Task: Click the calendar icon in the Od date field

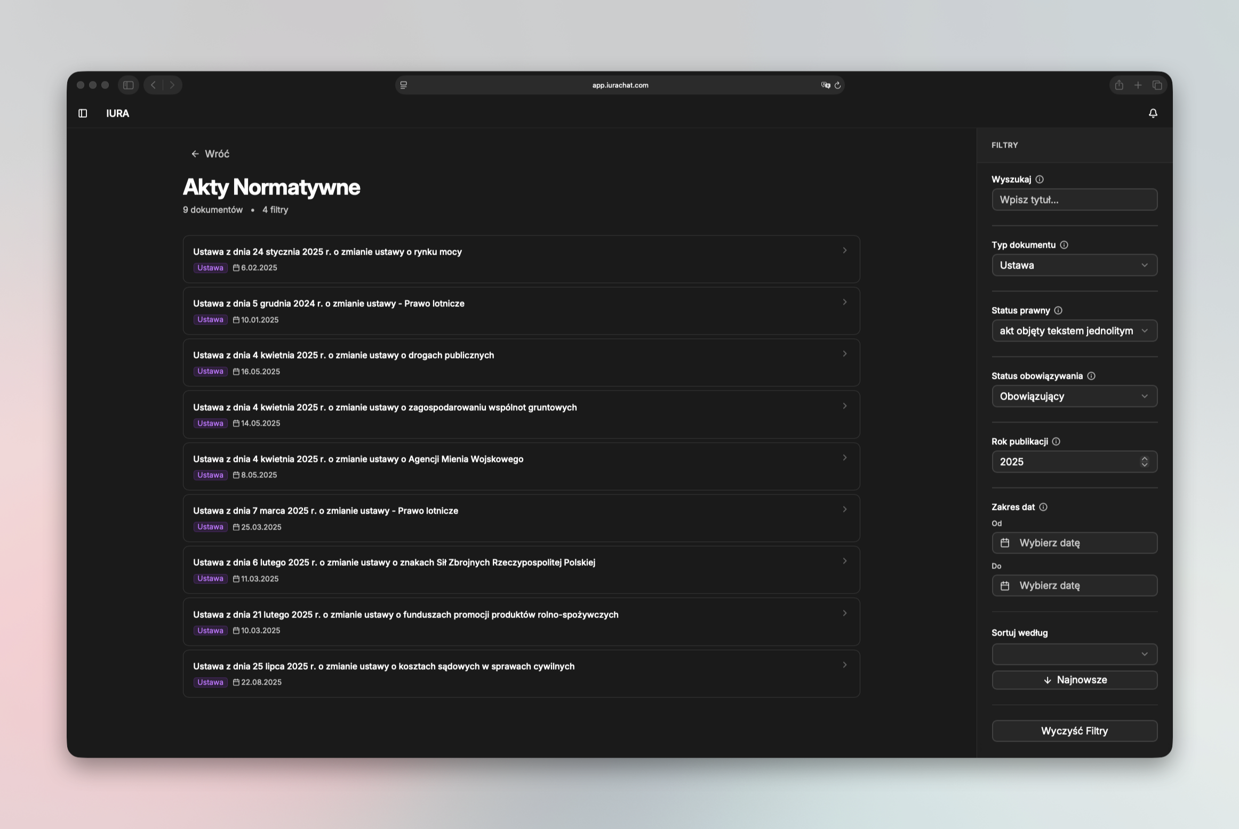Action: tap(1005, 543)
